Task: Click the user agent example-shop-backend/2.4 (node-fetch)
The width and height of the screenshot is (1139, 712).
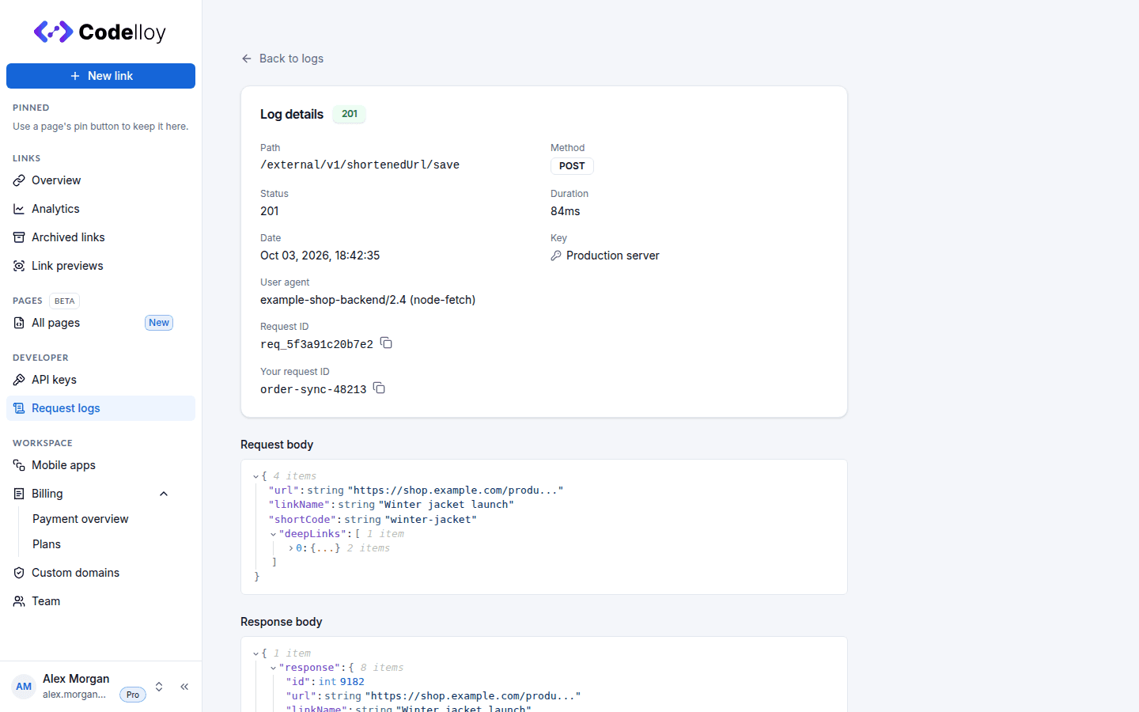Action: click(x=368, y=300)
